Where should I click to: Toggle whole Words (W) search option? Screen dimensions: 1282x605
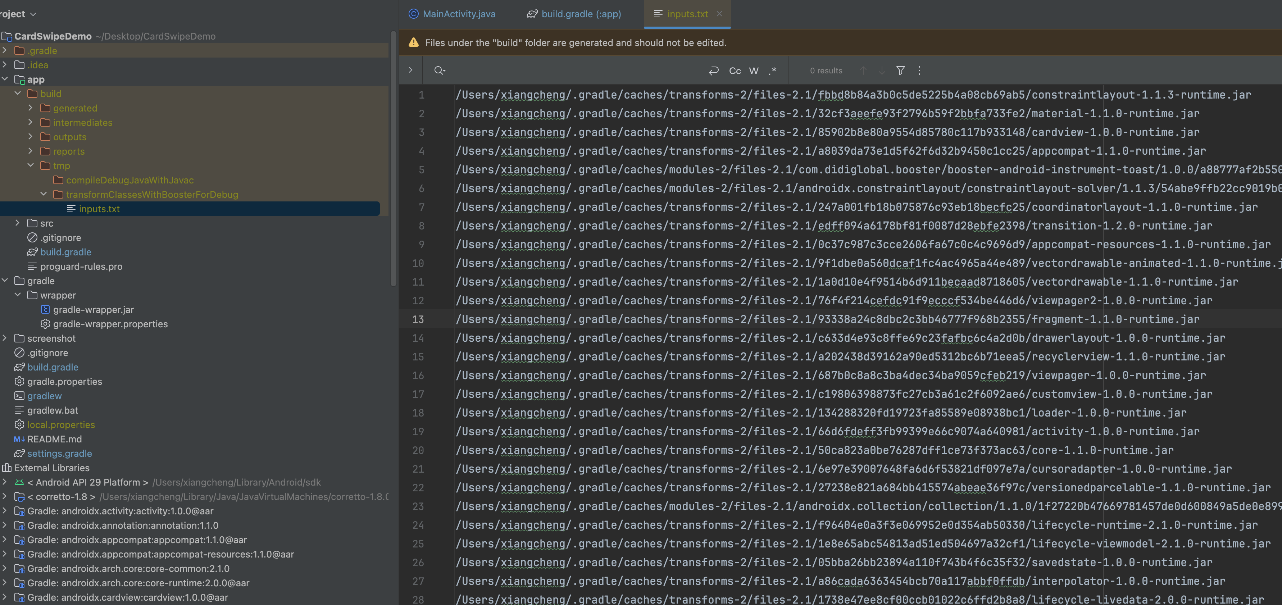754,70
